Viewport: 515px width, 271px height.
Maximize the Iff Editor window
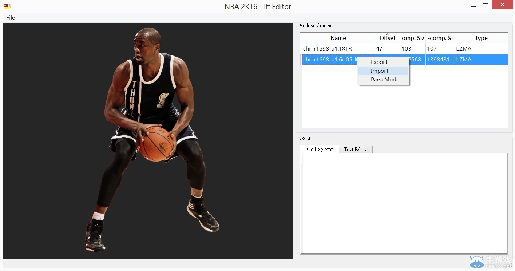click(x=486, y=5)
